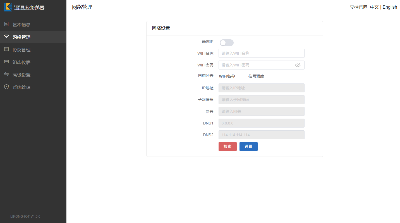
Task: Click the 高级设置 swap arrows icon
Action: point(6,75)
